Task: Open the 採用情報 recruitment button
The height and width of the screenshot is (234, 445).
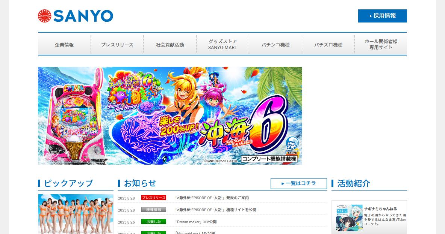Action: click(382, 16)
